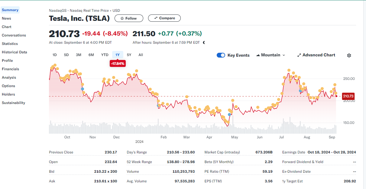Viewport: 366px width, 189px height.
Task: Click the -17.84% return badge above the chart
Action: tap(118, 63)
